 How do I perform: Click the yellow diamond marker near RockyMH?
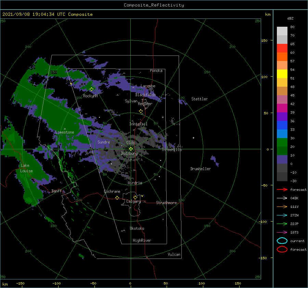(x=91, y=89)
